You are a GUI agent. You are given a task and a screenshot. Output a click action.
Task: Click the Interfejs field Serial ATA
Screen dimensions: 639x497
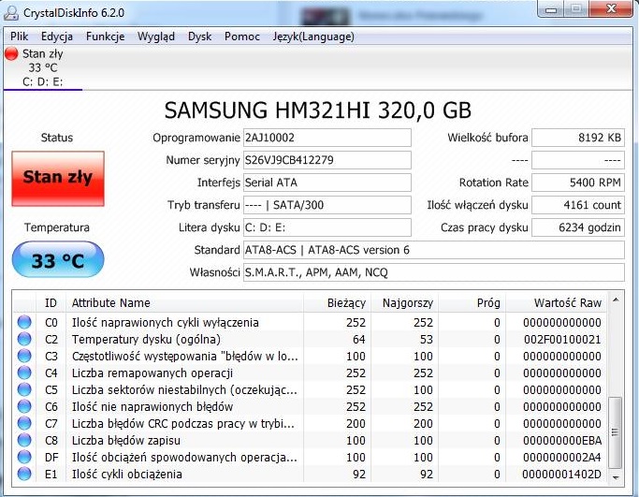tap(327, 183)
